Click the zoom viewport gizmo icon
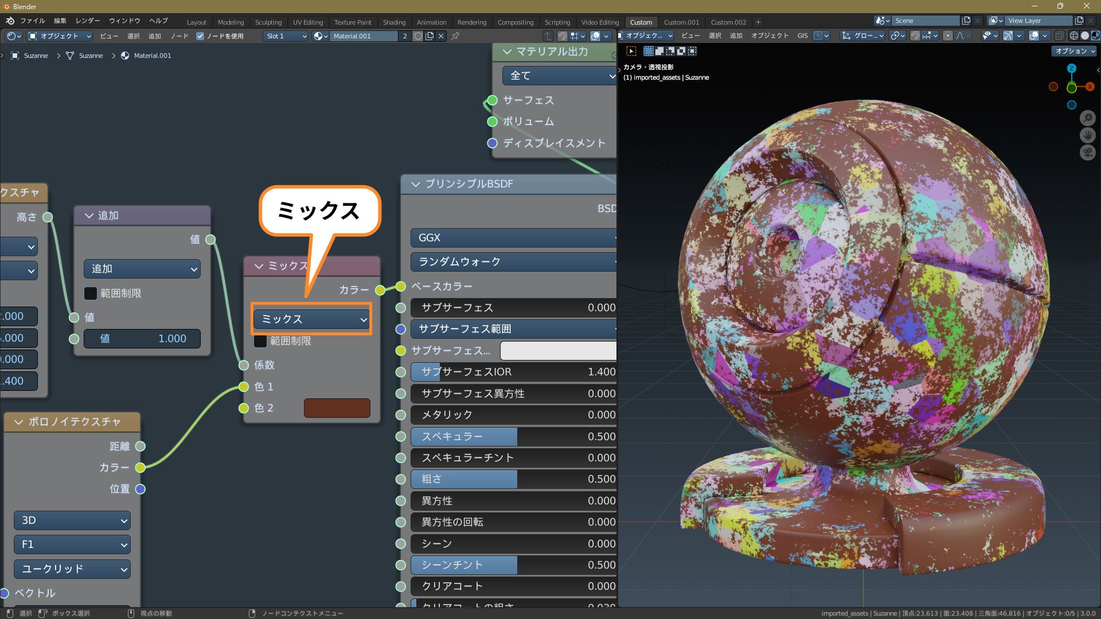This screenshot has height=619, width=1101. point(1088,118)
